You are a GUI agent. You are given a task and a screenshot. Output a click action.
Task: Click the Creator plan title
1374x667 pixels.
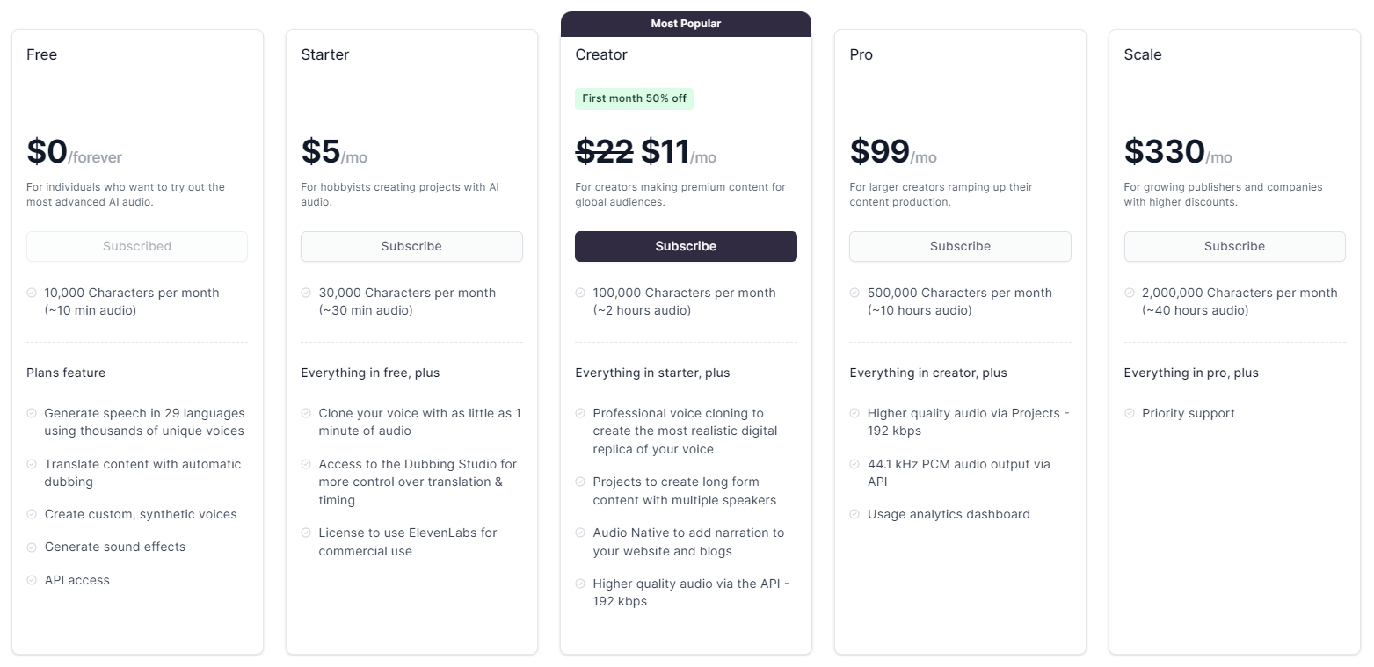(601, 54)
